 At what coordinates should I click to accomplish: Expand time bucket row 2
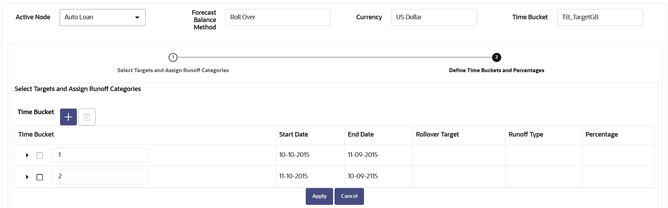[27, 177]
